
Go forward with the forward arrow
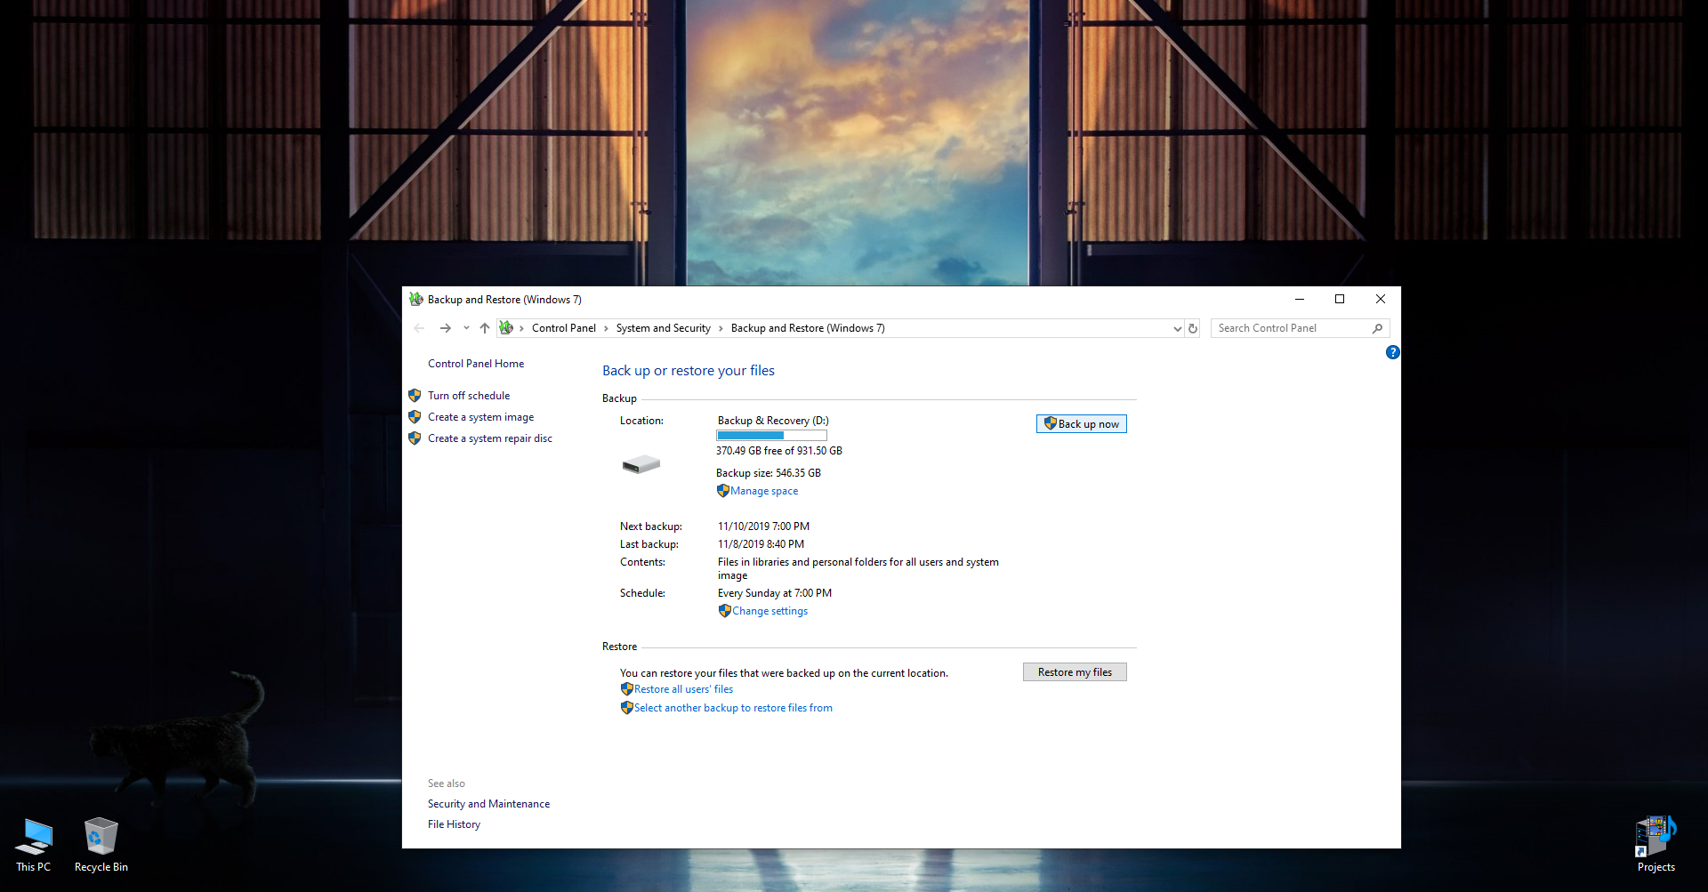445,328
